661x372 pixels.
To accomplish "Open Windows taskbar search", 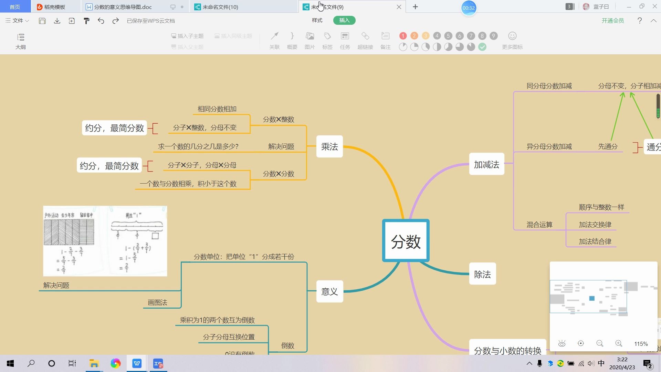I will 31,363.
